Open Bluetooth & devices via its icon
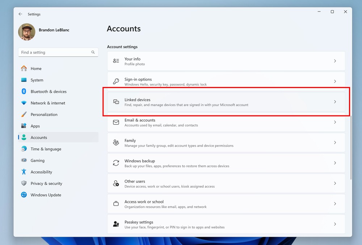This screenshot has height=245, width=362. 24,92
